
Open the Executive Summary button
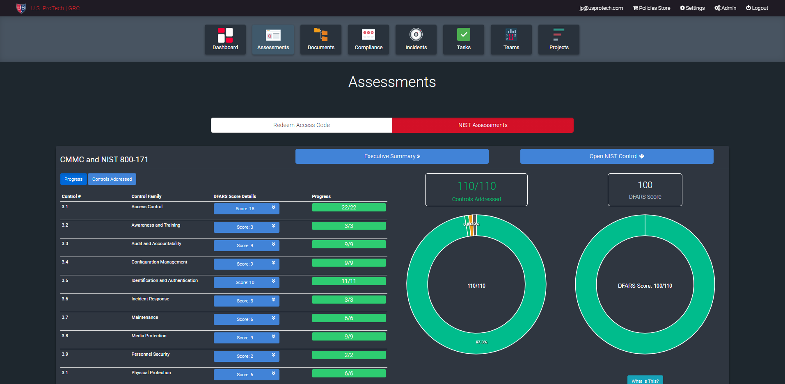(x=392, y=156)
